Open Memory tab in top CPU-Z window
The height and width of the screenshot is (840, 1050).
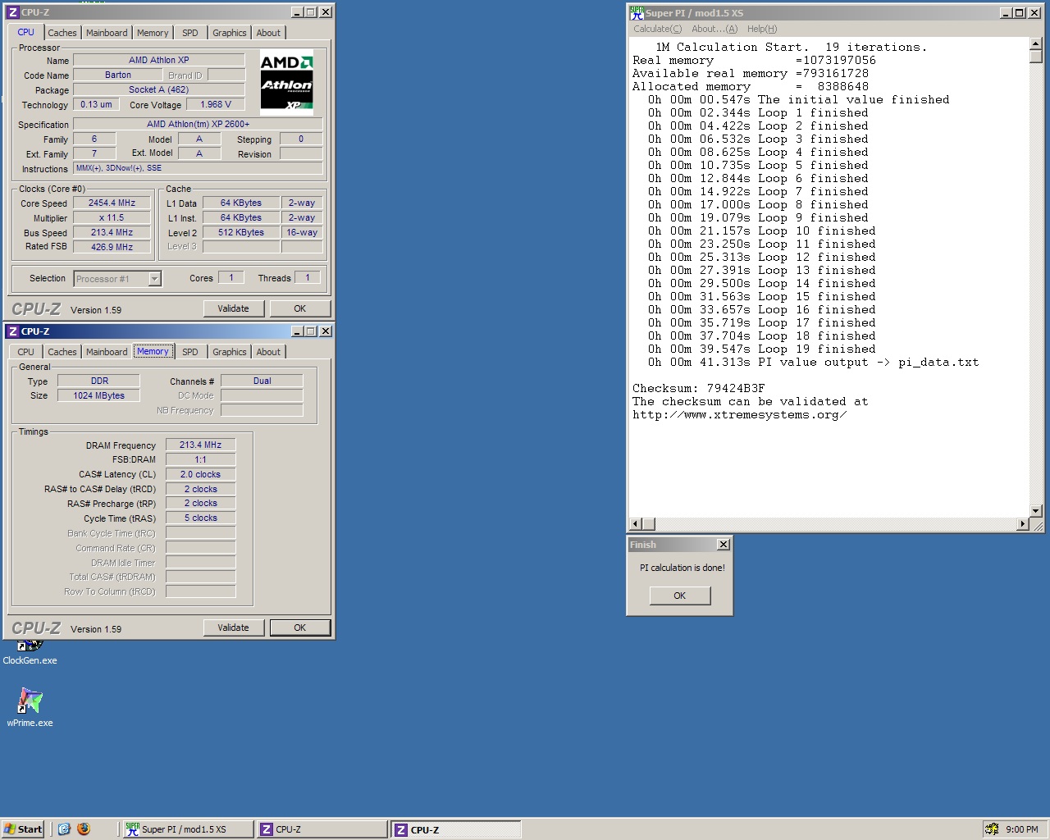coord(153,33)
